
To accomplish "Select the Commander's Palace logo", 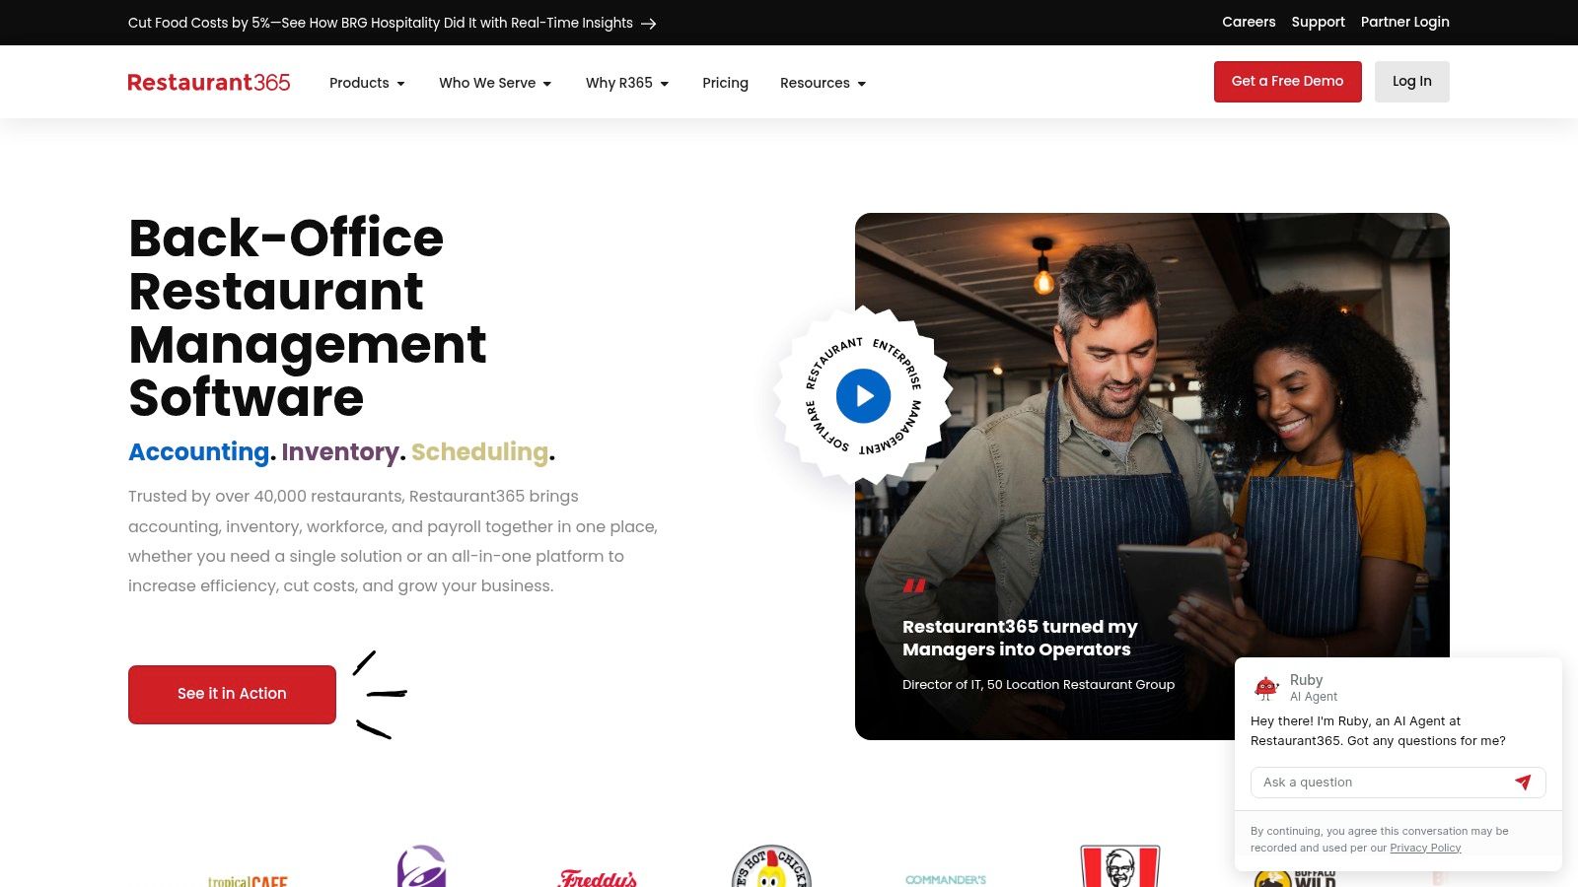I will (945, 878).
